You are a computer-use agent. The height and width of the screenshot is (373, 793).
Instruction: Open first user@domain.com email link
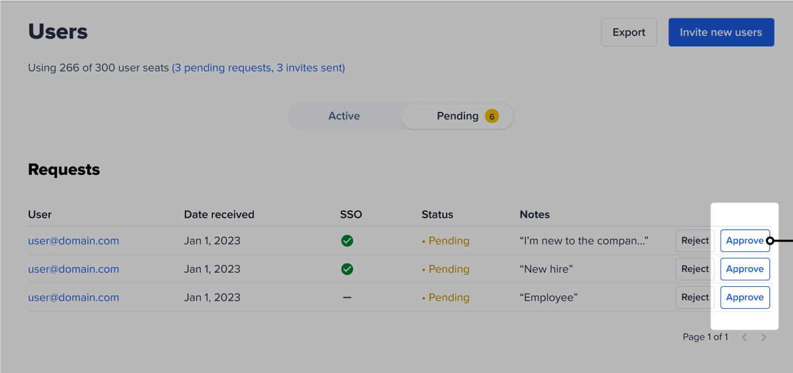pyautogui.click(x=73, y=241)
